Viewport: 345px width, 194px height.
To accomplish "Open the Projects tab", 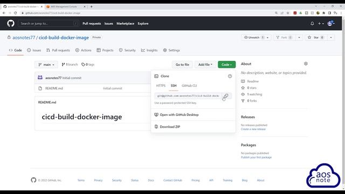I will coord(105,50).
